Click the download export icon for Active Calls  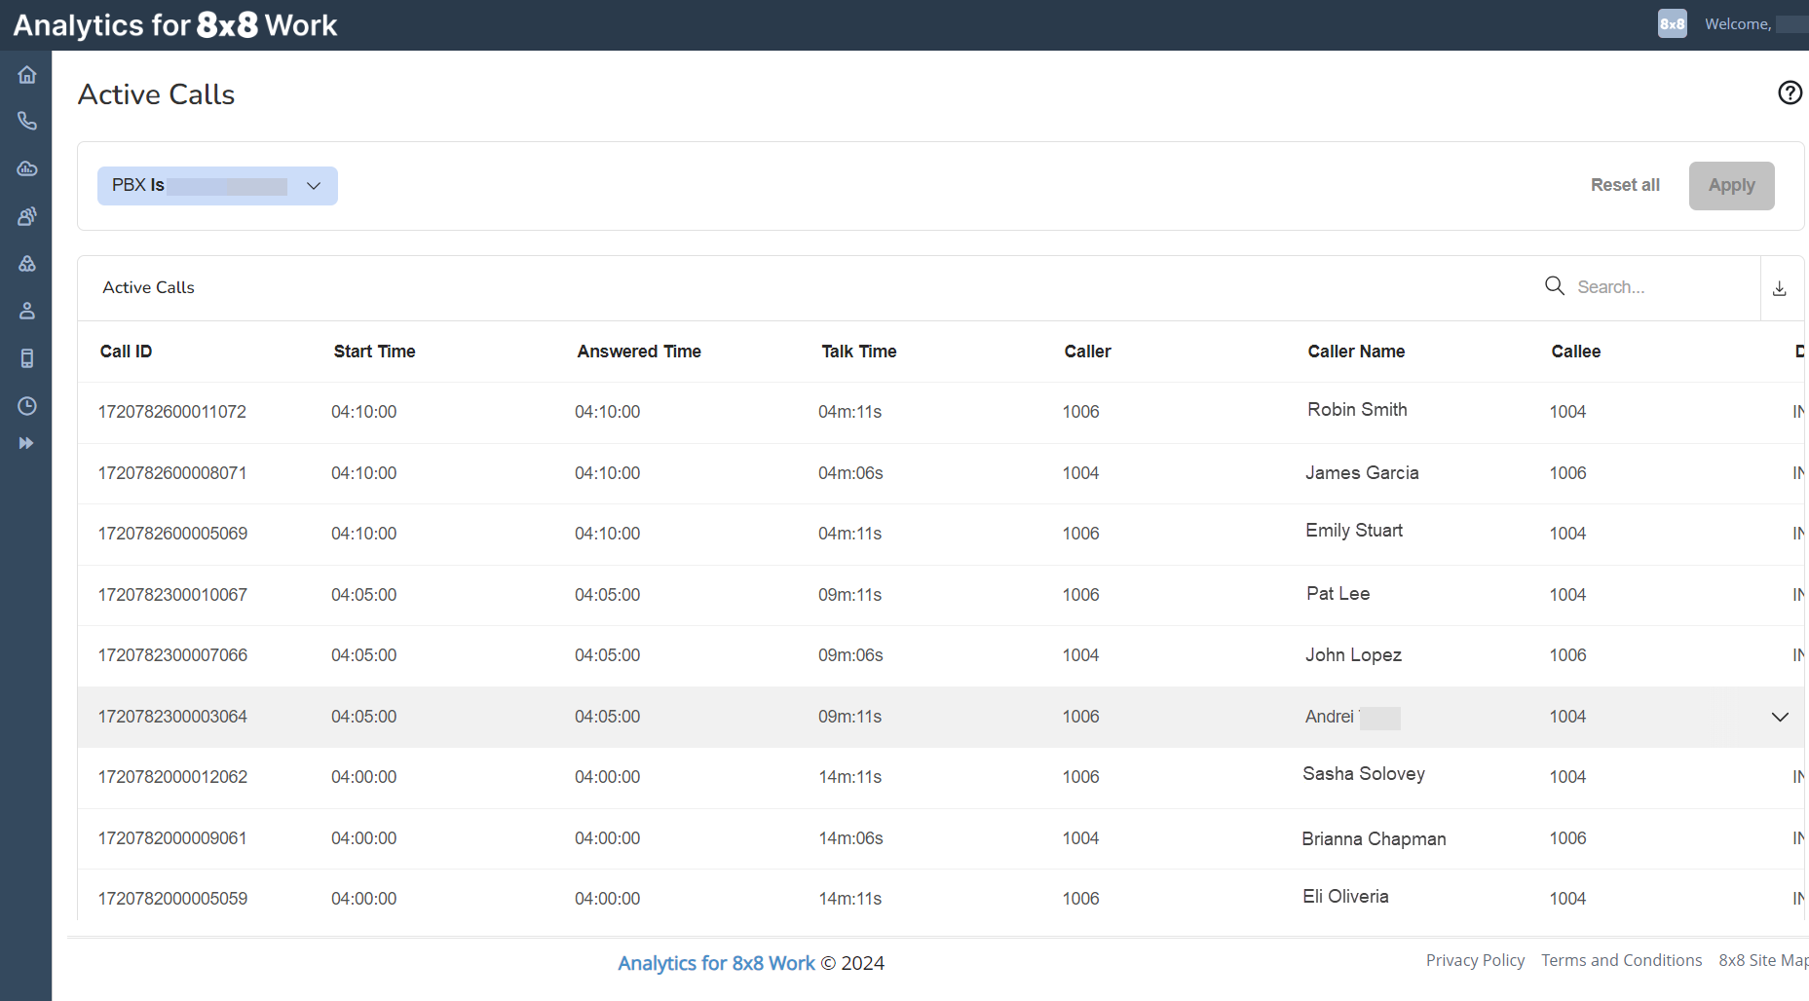(1781, 288)
